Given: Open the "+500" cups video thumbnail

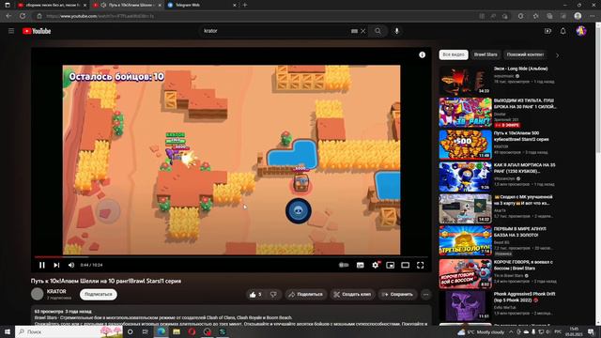Looking at the screenshot, I should coord(466,144).
